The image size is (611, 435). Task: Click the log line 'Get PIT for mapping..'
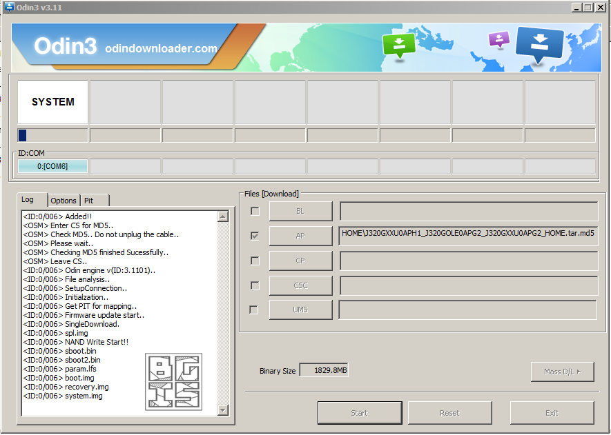[80, 306]
